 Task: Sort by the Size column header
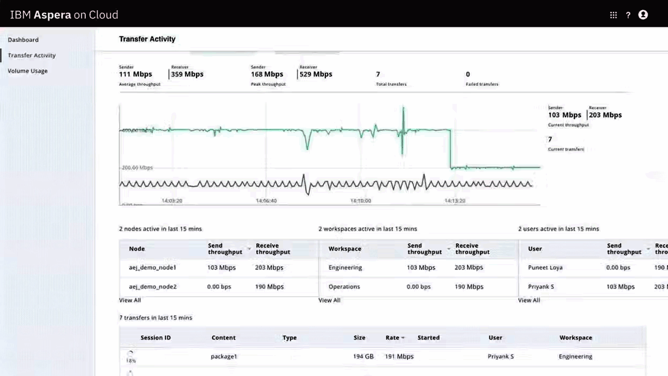tap(360, 338)
